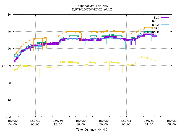Viewport: 177px width, 132px height.
Task: Click the green NPD1 legend line sample
Action: (x=165, y=21)
